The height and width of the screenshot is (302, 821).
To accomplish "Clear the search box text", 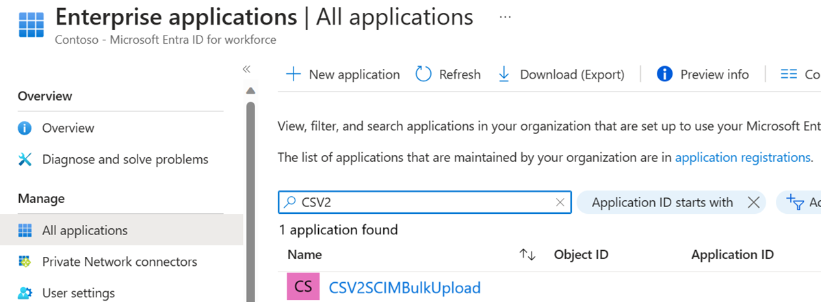I will tap(560, 202).
